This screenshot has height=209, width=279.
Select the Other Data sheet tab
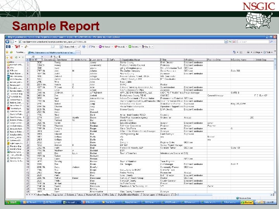click(x=109, y=195)
